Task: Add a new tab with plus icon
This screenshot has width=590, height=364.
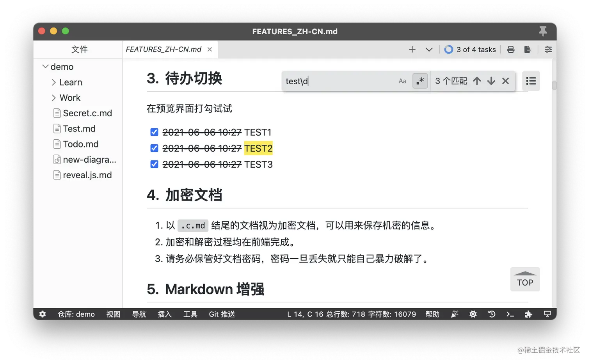Action: (x=412, y=50)
